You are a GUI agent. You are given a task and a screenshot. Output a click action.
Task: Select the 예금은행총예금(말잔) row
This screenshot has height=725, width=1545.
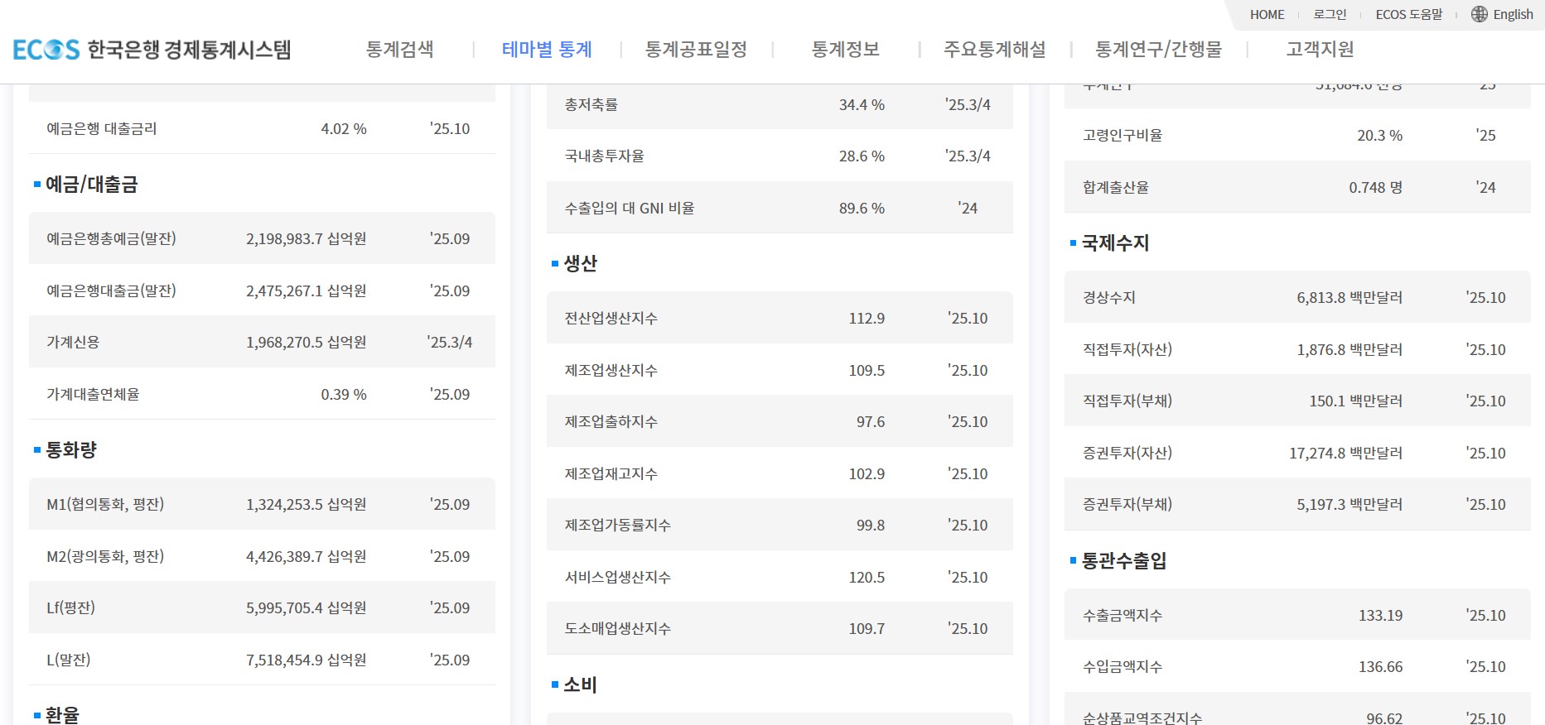262,238
